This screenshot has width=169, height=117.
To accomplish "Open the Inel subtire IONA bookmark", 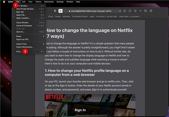I will (107, 17).
